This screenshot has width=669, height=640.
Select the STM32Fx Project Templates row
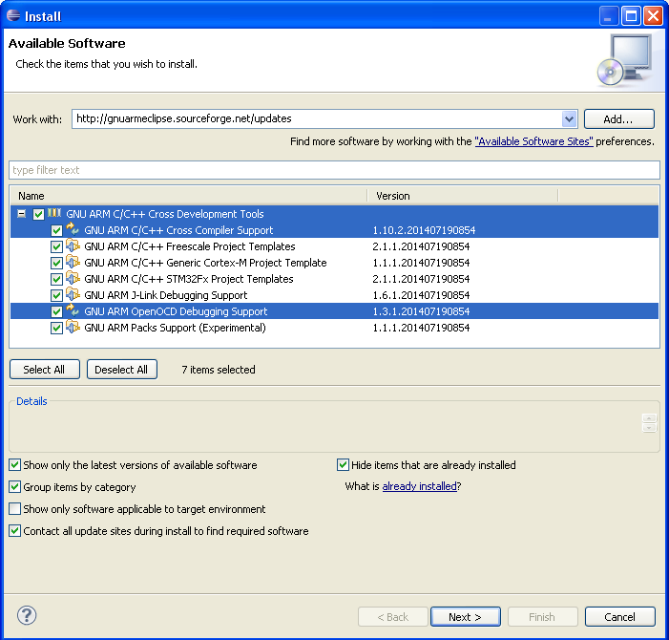(x=334, y=279)
